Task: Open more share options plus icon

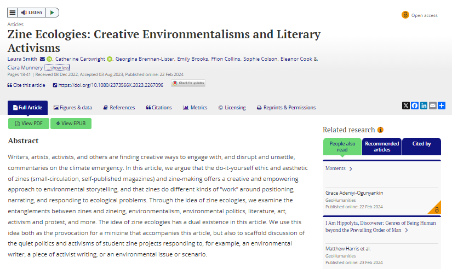Action: click(442, 106)
